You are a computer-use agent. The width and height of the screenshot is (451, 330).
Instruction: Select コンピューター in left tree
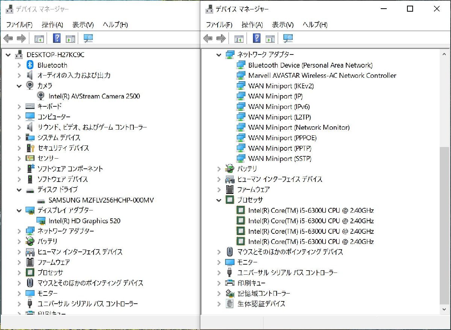[x=54, y=117]
